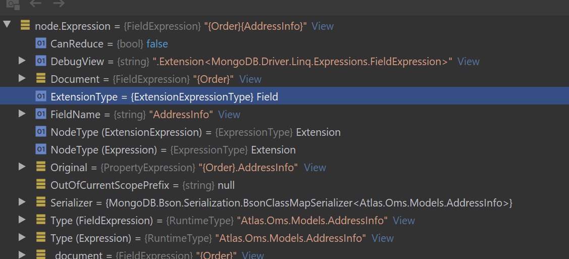Expand the Original PropertyExpression node
569x259 pixels.
point(21,167)
